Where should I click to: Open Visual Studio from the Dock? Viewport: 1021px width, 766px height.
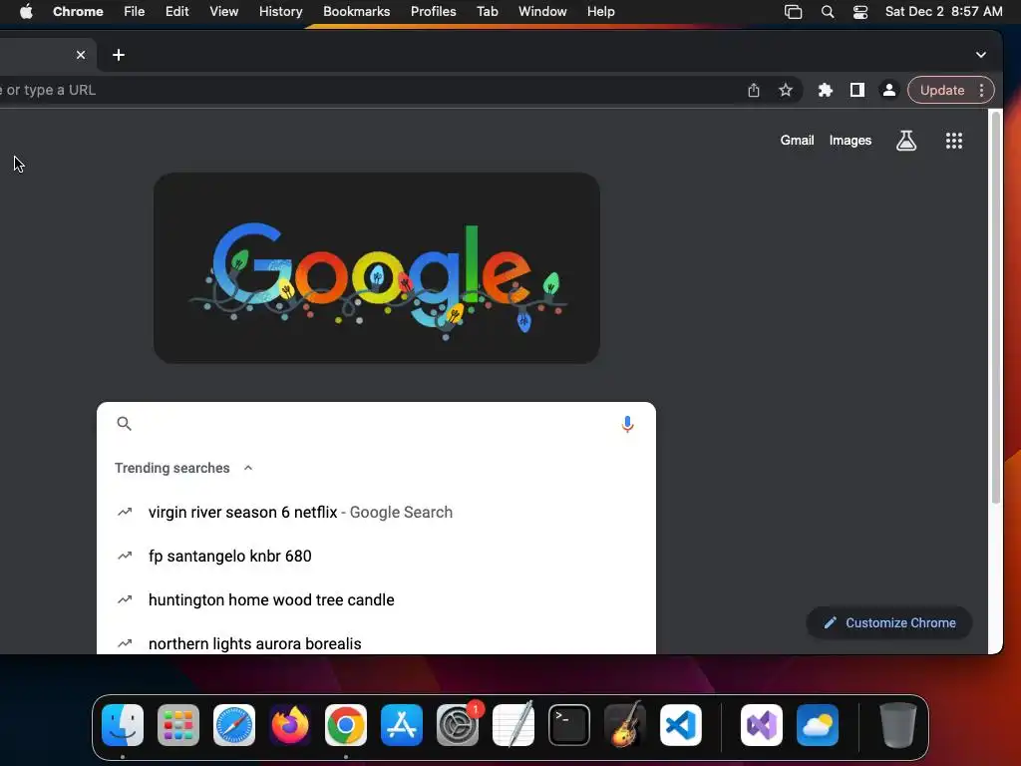(x=762, y=725)
